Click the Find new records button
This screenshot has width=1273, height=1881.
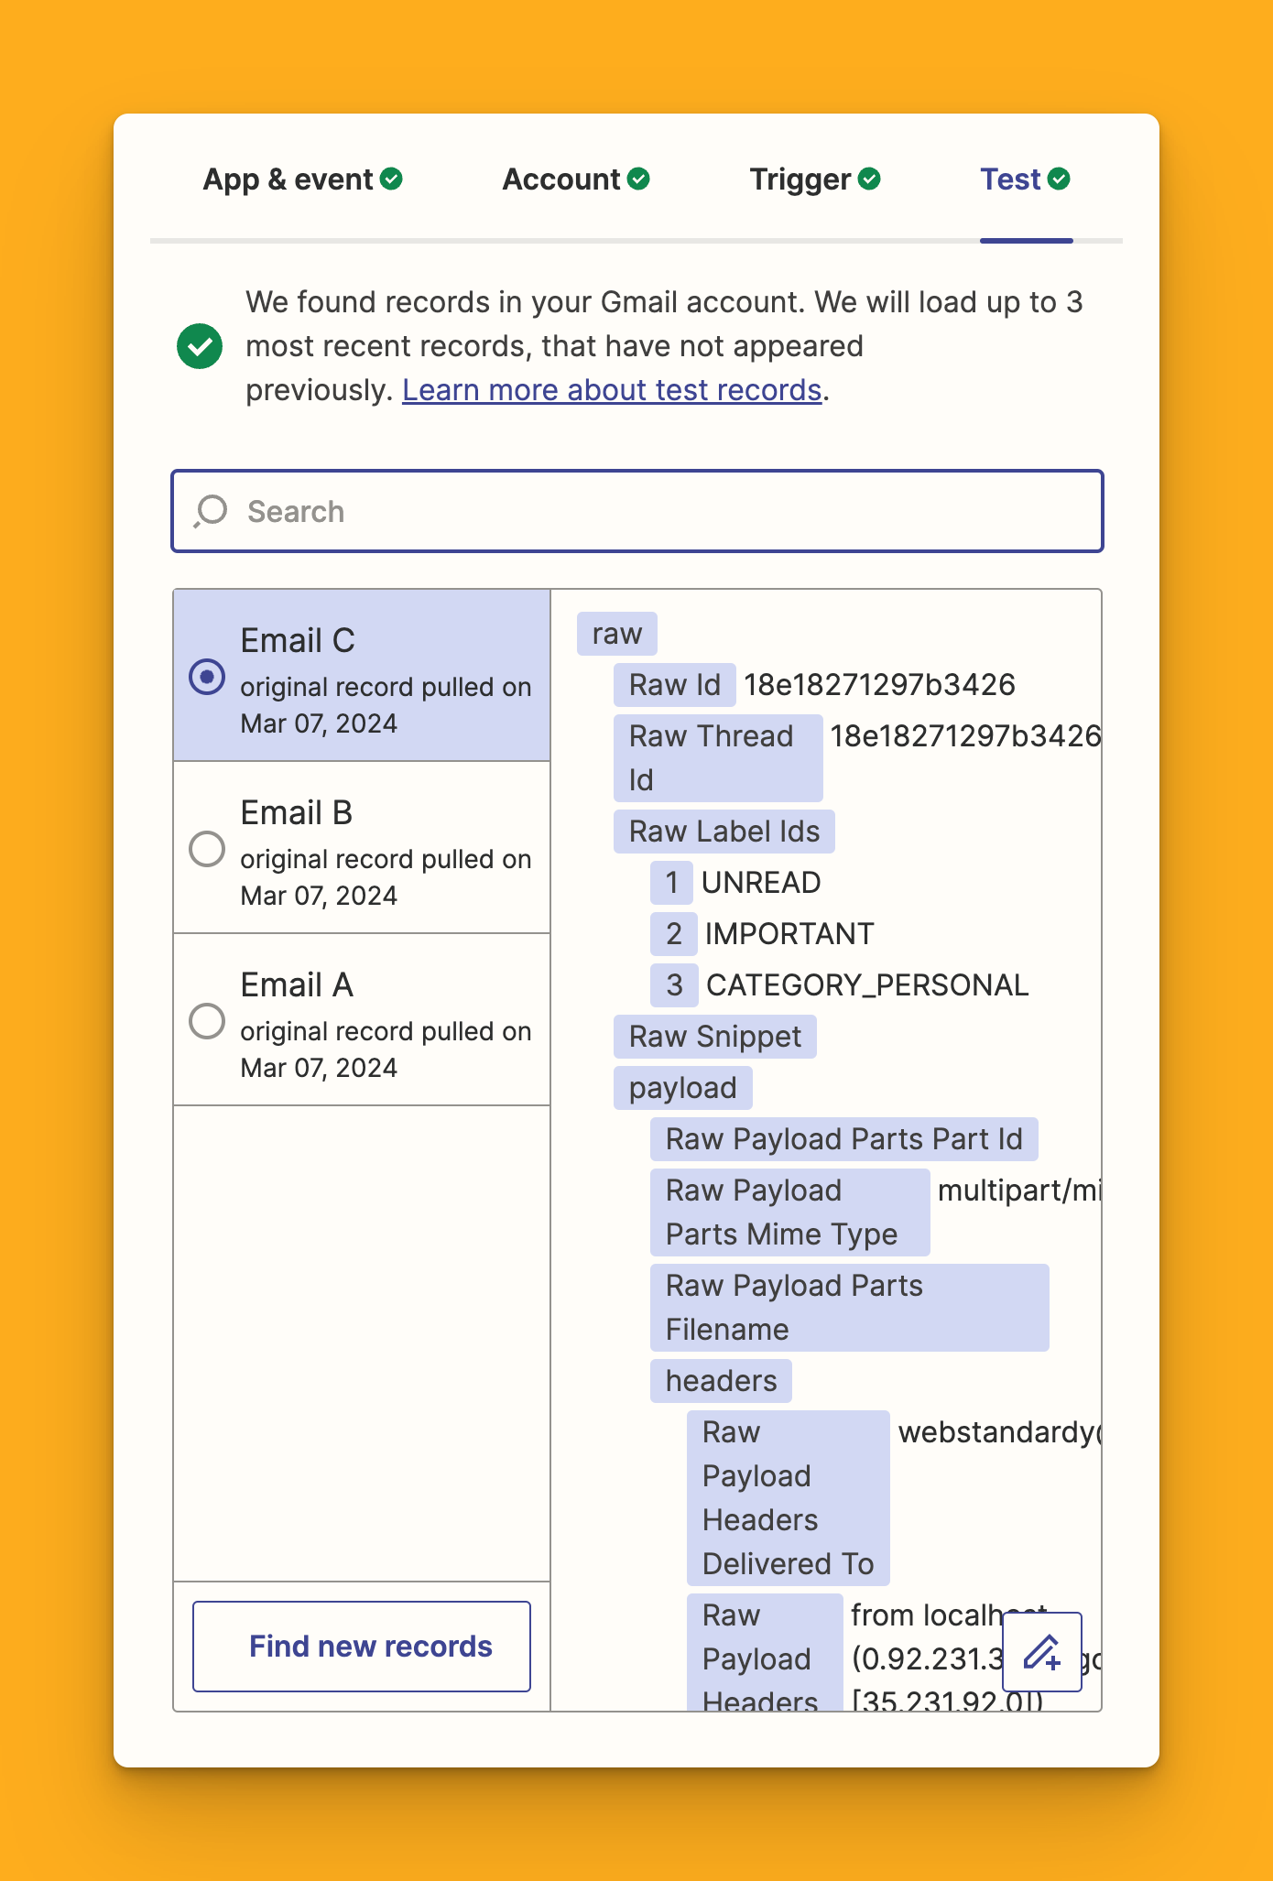coord(362,1647)
